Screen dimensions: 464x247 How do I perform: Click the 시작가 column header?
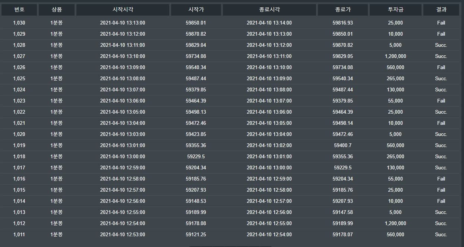tap(196, 10)
